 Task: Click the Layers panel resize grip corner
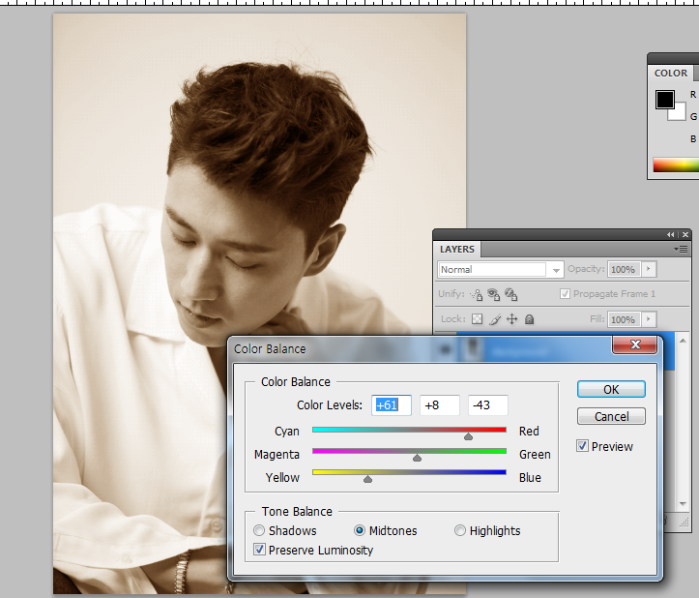coord(684,523)
